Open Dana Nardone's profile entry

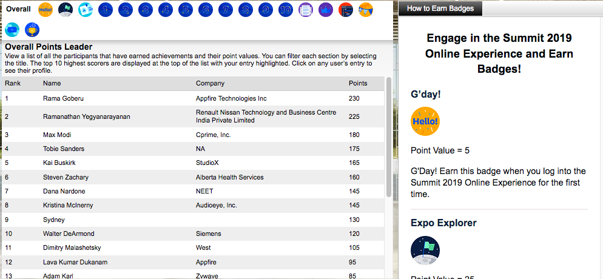coord(193,191)
